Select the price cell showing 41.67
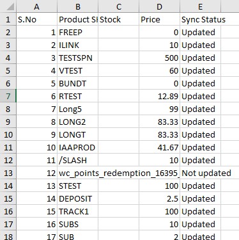 point(159,147)
